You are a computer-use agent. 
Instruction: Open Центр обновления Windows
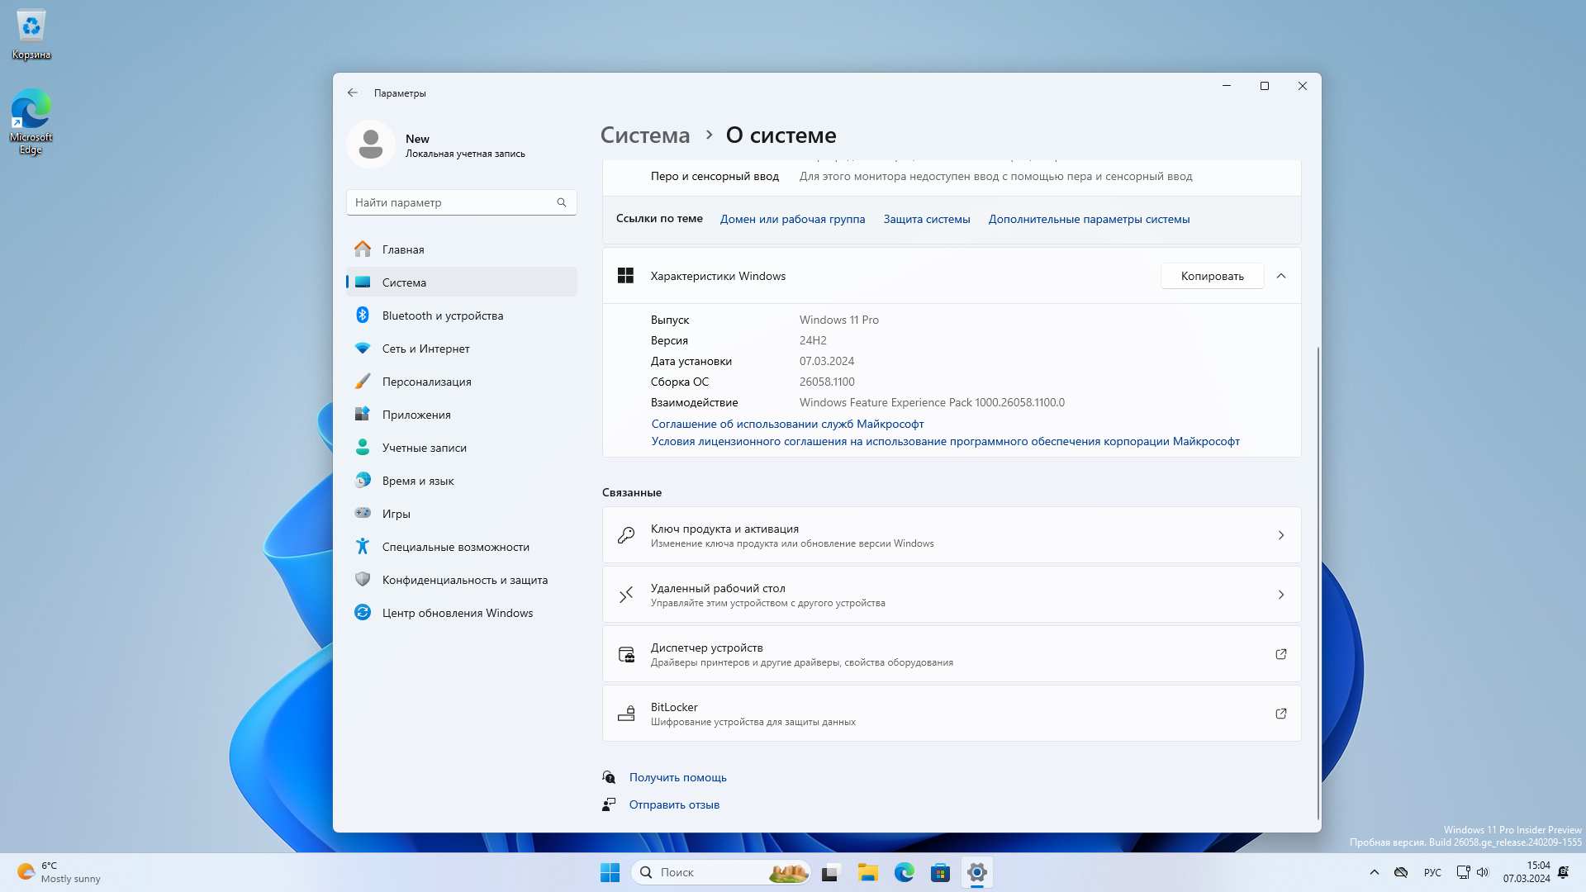457,613
